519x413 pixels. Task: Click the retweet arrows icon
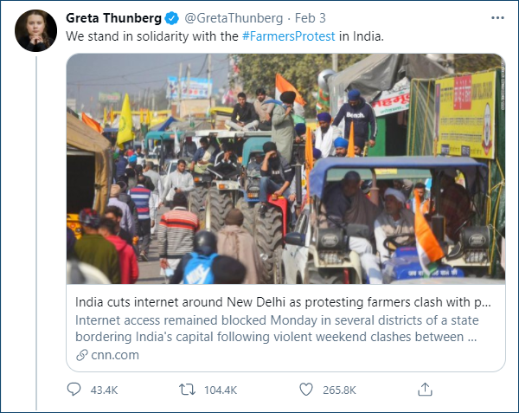(186, 390)
